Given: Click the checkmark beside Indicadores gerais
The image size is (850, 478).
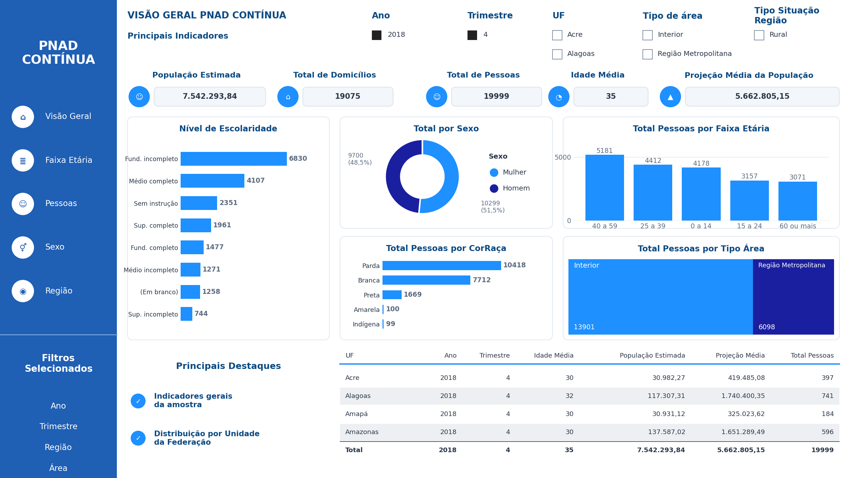Looking at the screenshot, I should click(138, 401).
